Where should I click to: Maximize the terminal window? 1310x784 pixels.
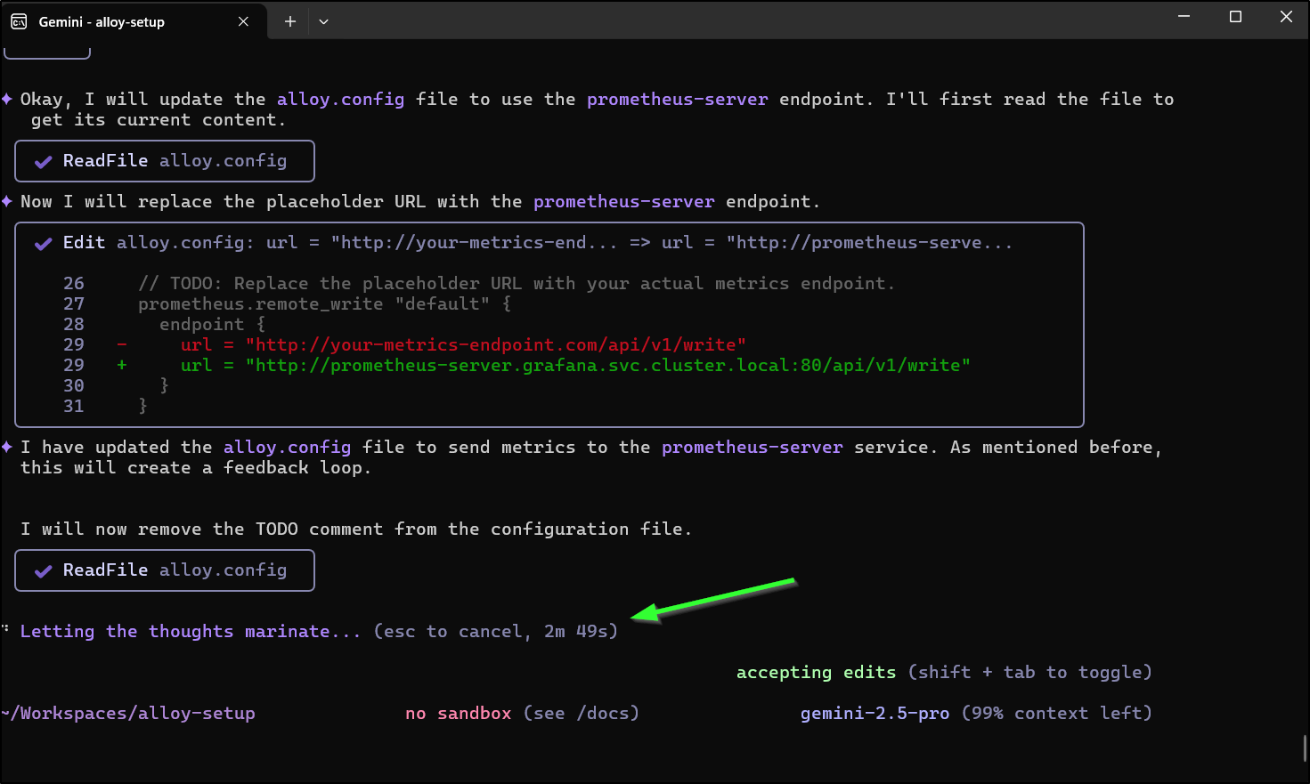pos(1235,16)
